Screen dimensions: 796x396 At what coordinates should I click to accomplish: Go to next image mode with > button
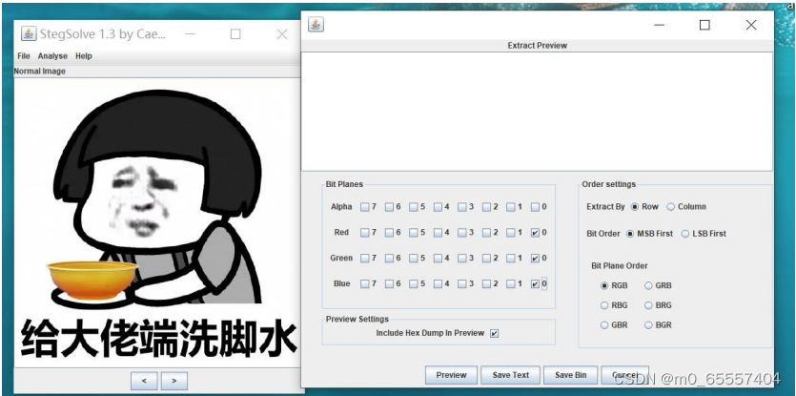click(x=174, y=381)
